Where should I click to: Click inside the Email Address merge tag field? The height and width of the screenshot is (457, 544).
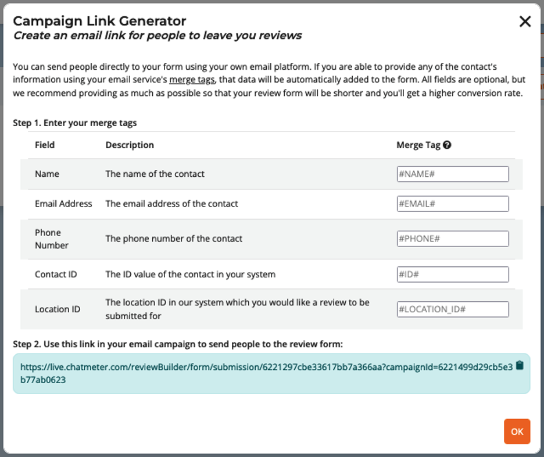(453, 203)
